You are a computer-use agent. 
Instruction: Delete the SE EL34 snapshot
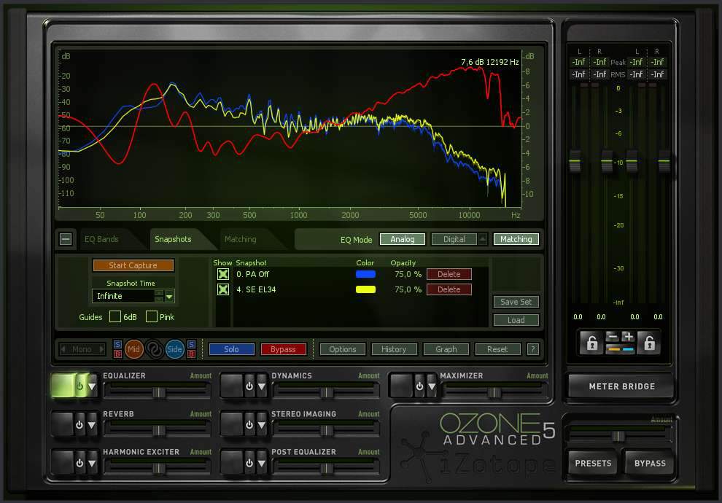[449, 289]
